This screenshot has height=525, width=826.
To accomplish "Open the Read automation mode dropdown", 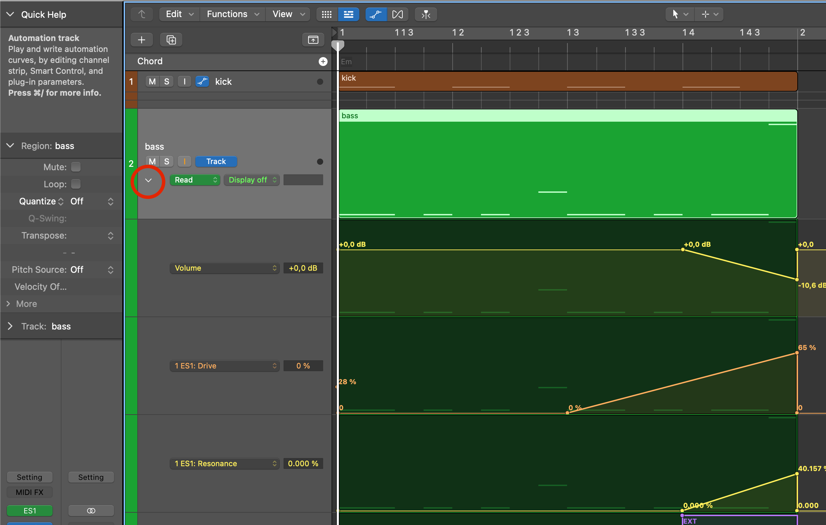I will (195, 180).
